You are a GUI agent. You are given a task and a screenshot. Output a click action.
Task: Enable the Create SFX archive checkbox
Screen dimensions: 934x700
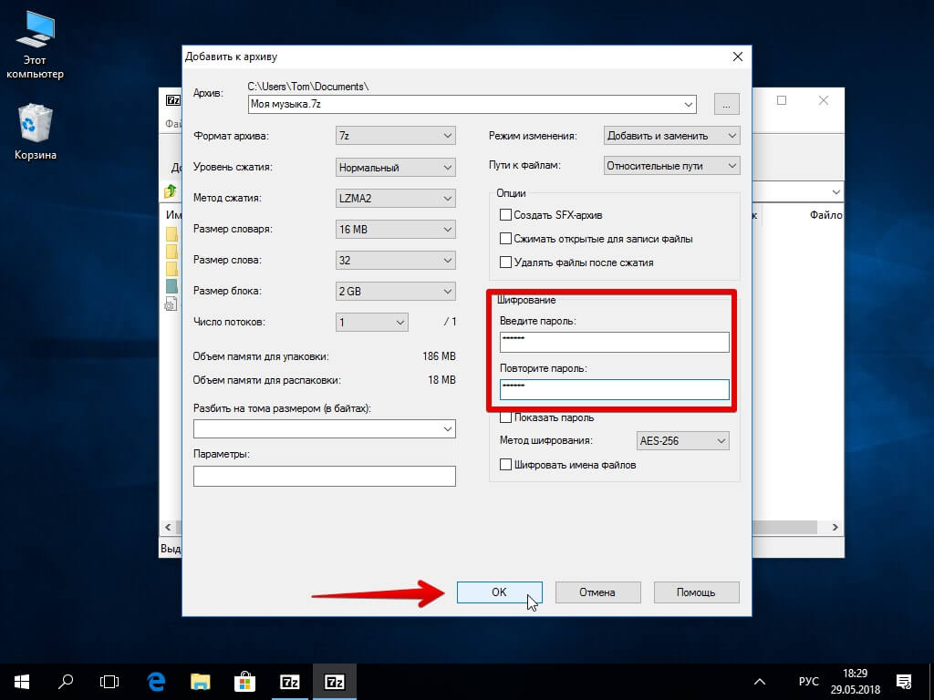(505, 215)
